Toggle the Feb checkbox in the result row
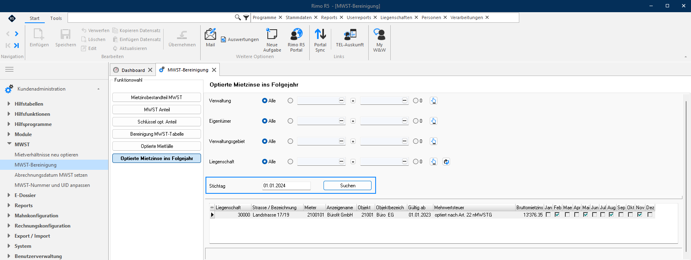Screen dimensions: 691x260 click(x=557, y=214)
